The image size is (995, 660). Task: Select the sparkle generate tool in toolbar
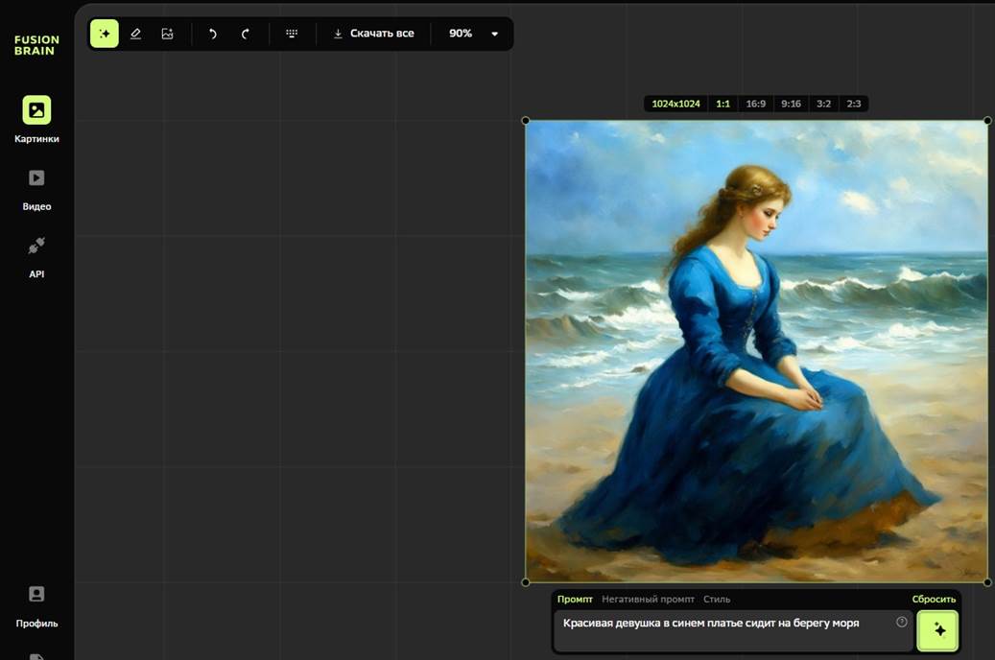pos(105,34)
